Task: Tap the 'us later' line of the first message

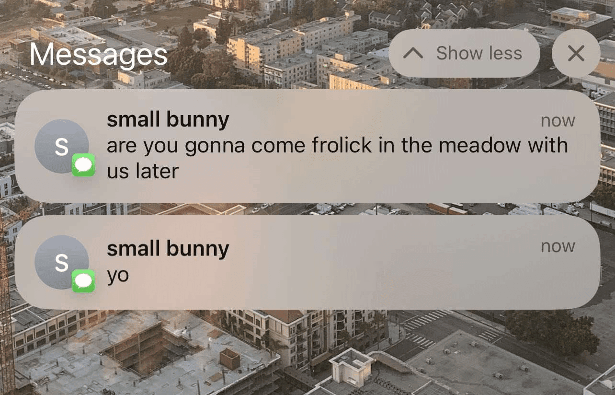Action: (x=142, y=171)
